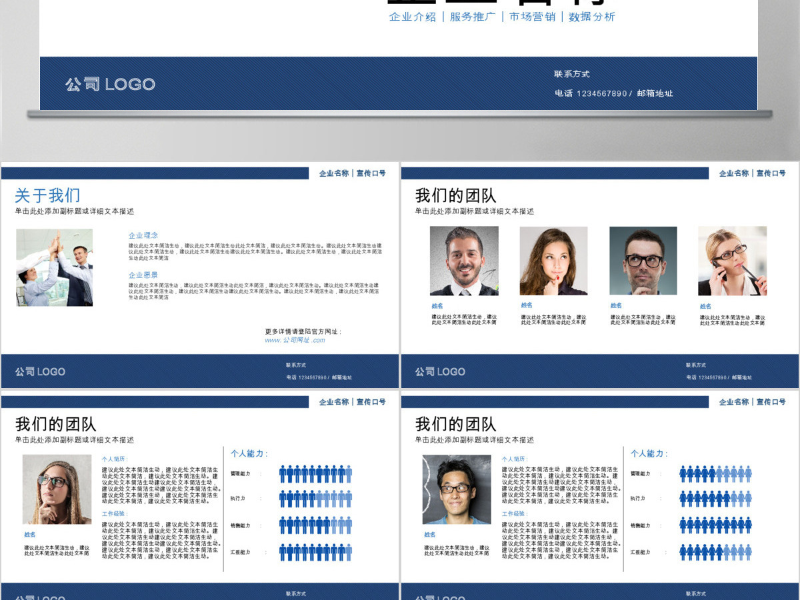Click 姓名 under the bearded man's photo

tap(437, 306)
